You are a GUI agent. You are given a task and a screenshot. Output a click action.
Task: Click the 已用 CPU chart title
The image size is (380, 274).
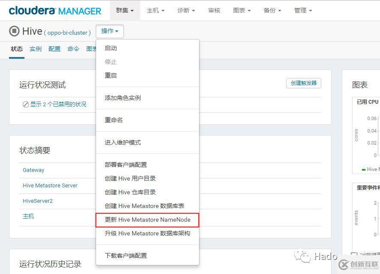coord(368,102)
